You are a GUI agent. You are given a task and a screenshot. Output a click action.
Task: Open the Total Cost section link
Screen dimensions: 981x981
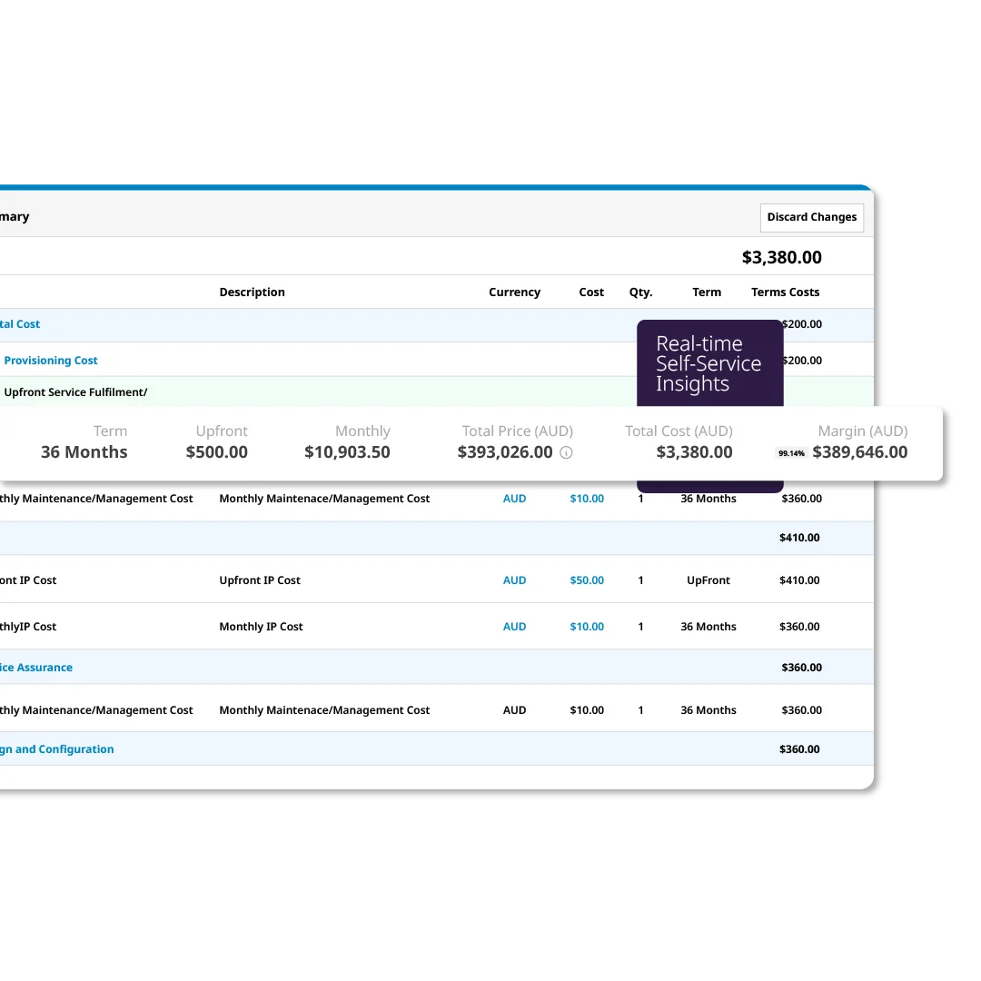click(x=20, y=324)
